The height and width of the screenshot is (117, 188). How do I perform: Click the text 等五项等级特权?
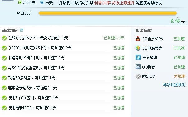pyautogui.click(x=148, y=3)
